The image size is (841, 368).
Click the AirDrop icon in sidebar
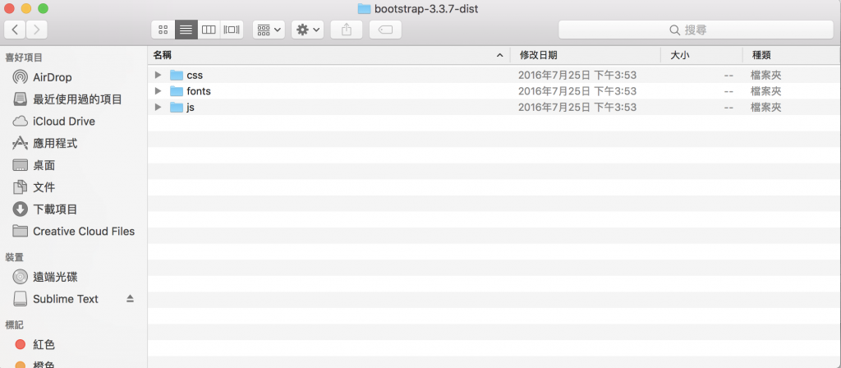(x=20, y=77)
